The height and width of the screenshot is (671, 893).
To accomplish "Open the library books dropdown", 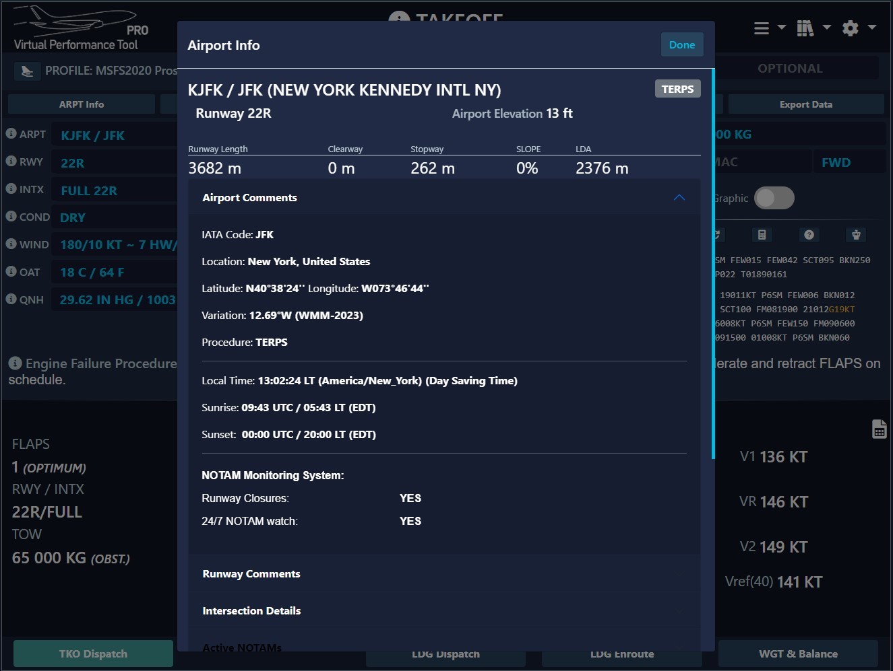I will pyautogui.click(x=813, y=28).
